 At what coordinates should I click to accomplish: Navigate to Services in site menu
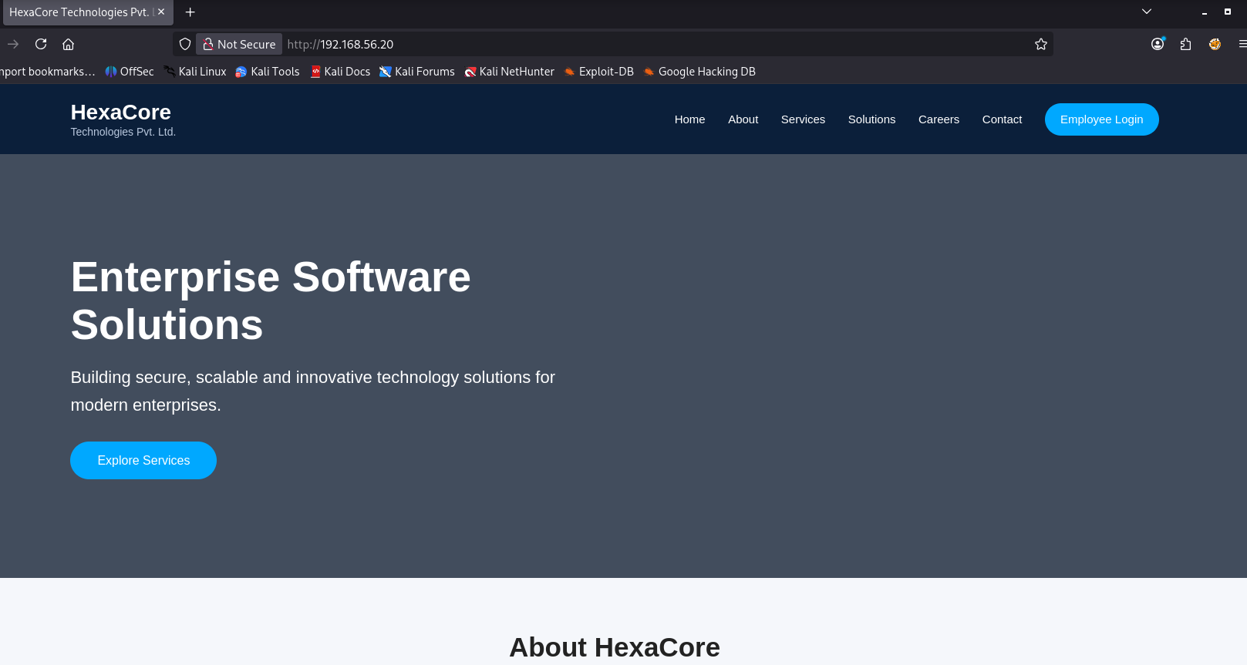coord(803,119)
